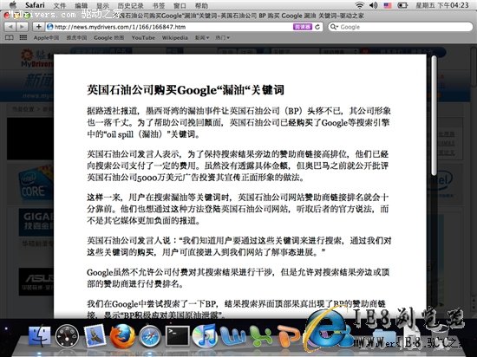Image resolution: width=477 pixels, height=357 pixels.
Task: Adjust volume from the speaker icon
Action: point(373,5)
